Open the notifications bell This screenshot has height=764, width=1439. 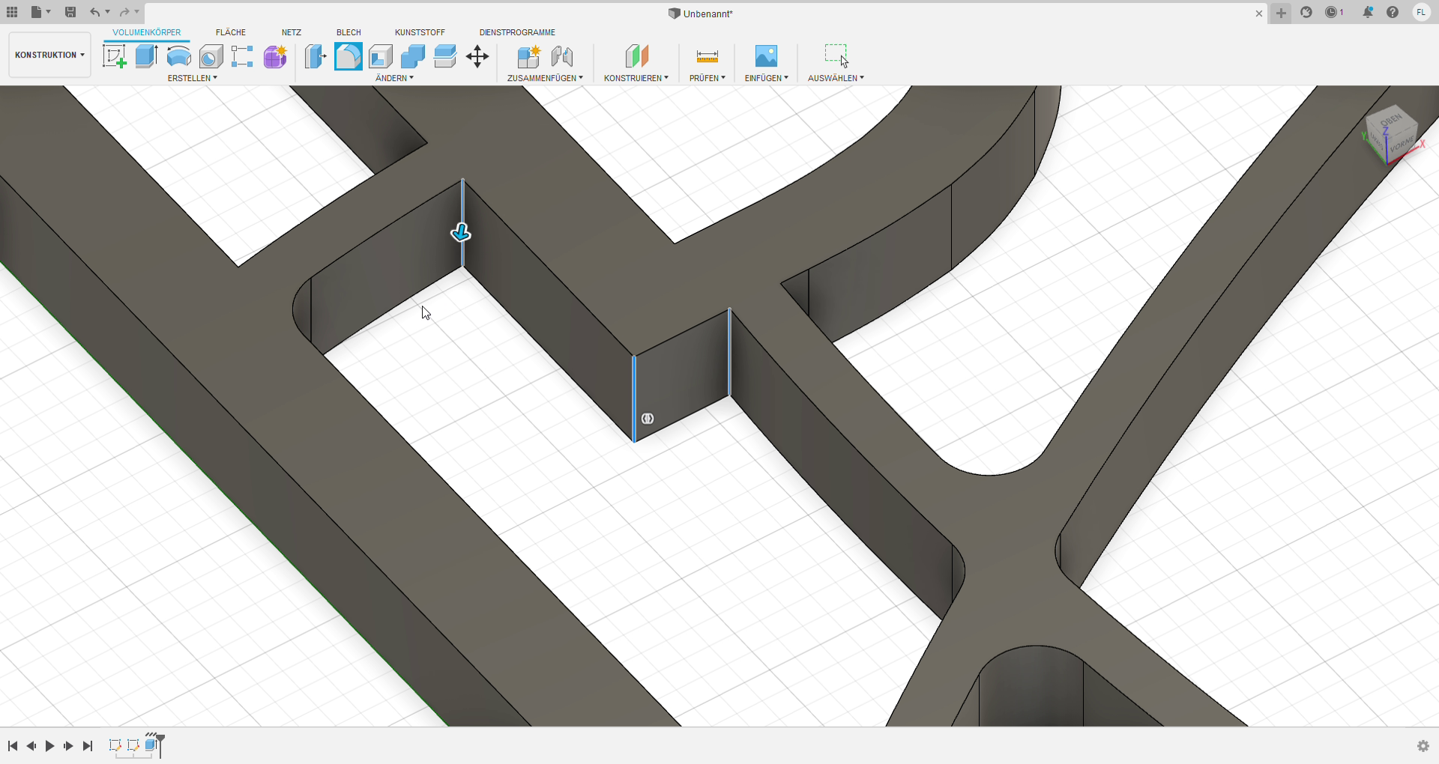click(x=1368, y=12)
